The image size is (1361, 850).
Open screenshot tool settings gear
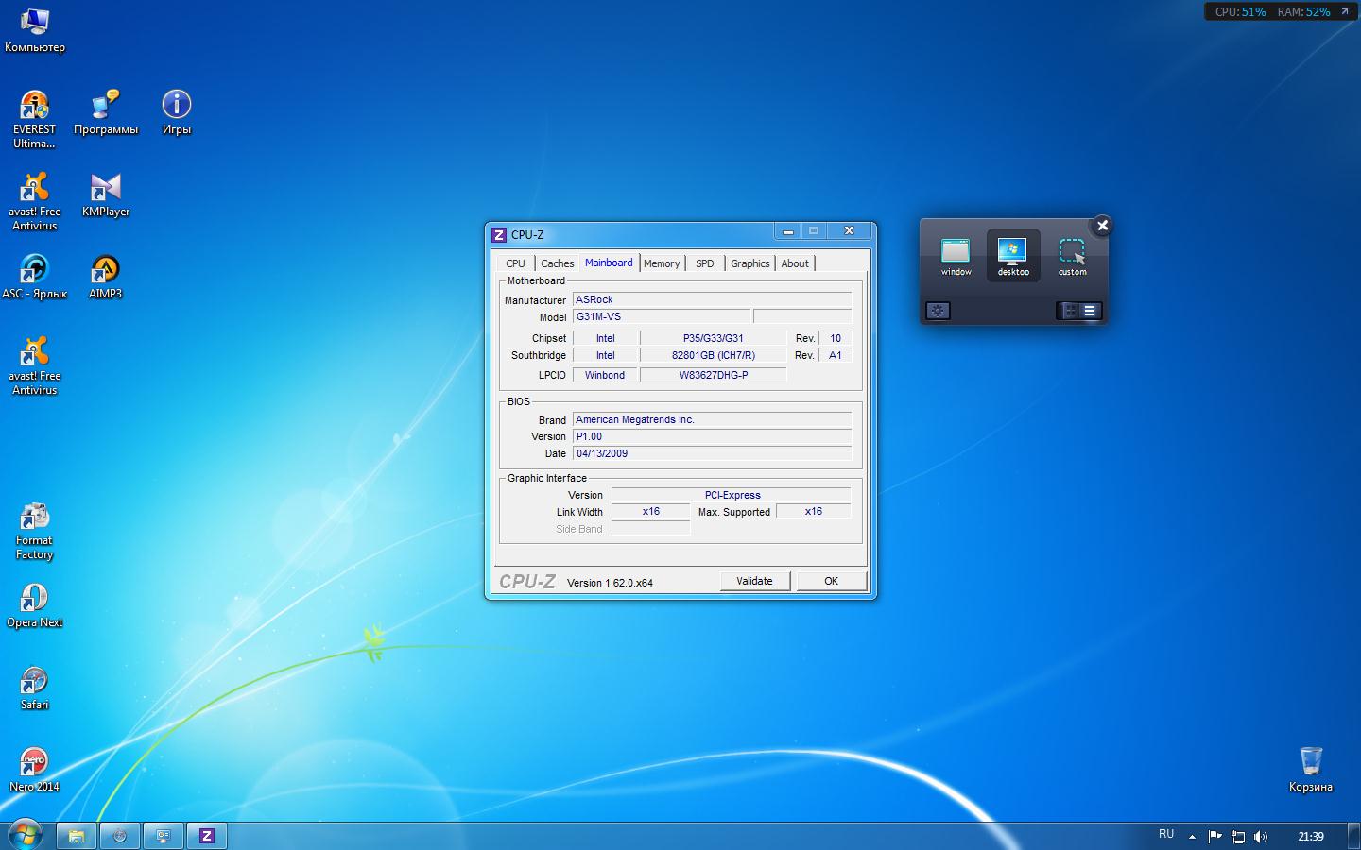938,311
